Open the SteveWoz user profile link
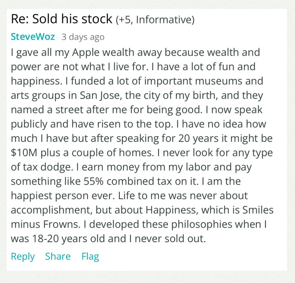Screen dimensions: 295x283 pos(33,37)
